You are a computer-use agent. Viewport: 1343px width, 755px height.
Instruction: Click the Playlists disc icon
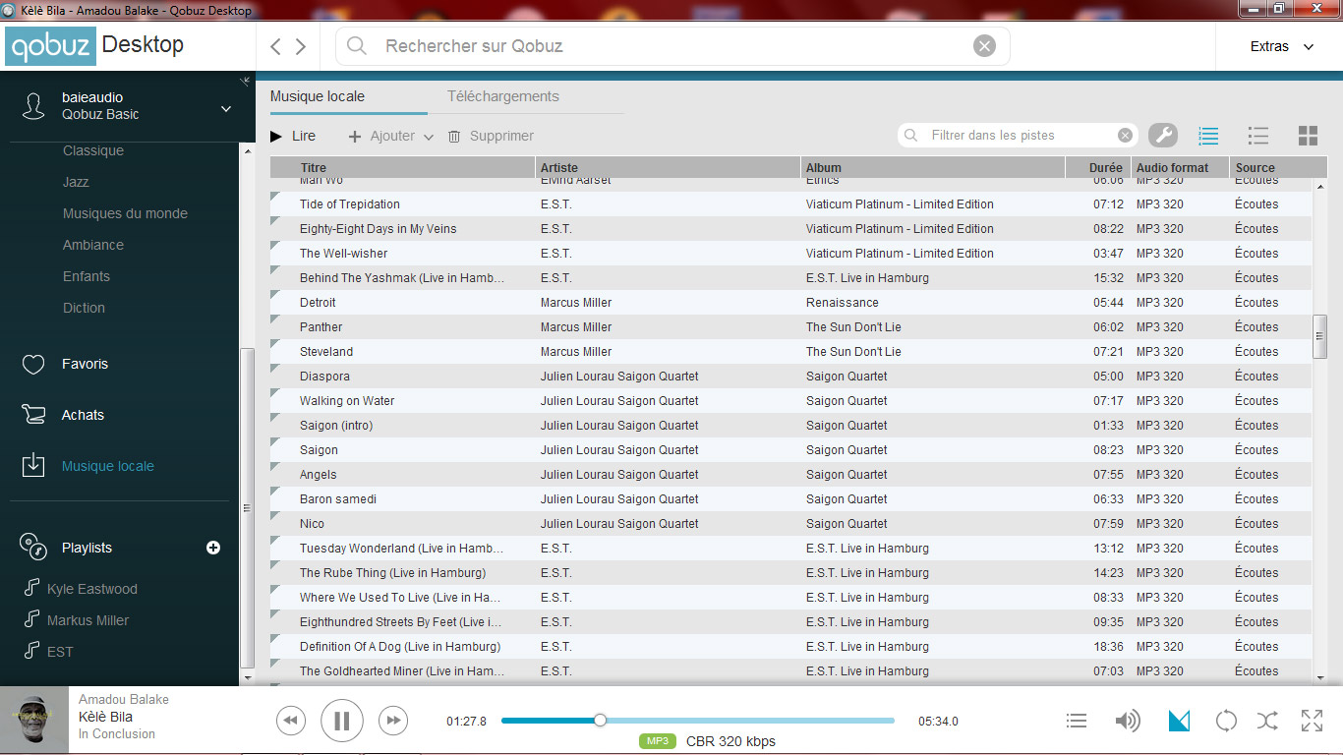click(x=33, y=547)
